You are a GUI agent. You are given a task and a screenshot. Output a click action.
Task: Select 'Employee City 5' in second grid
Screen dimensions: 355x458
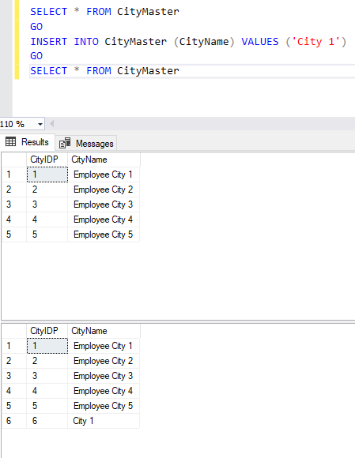pyautogui.click(x=104, y=406)
